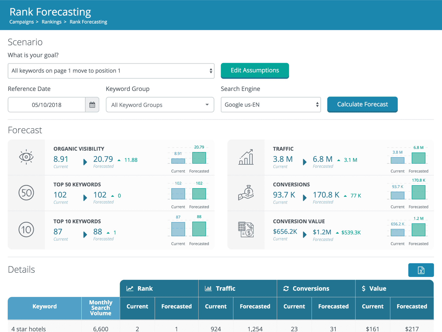Click the Calculate Forecast button
Screen dimensions: 442x332
pos(362,105)
